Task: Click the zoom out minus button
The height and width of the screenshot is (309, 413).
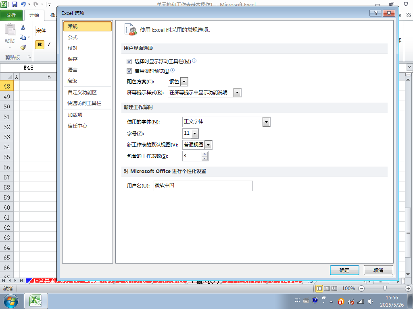Action: pyautogui.click(x=361, y=288)
